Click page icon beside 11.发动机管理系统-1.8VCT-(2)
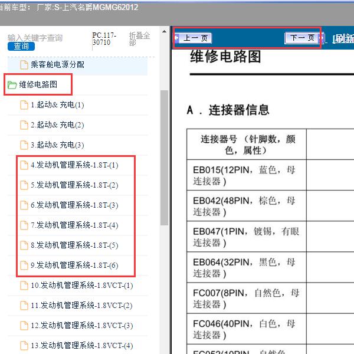This screenshot has height=354, width=354. click(x=24, y=306)
